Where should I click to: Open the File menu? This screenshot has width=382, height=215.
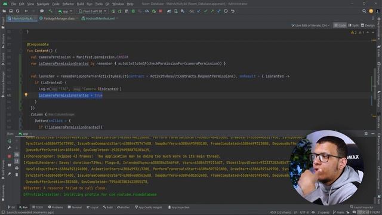(13, 4)
